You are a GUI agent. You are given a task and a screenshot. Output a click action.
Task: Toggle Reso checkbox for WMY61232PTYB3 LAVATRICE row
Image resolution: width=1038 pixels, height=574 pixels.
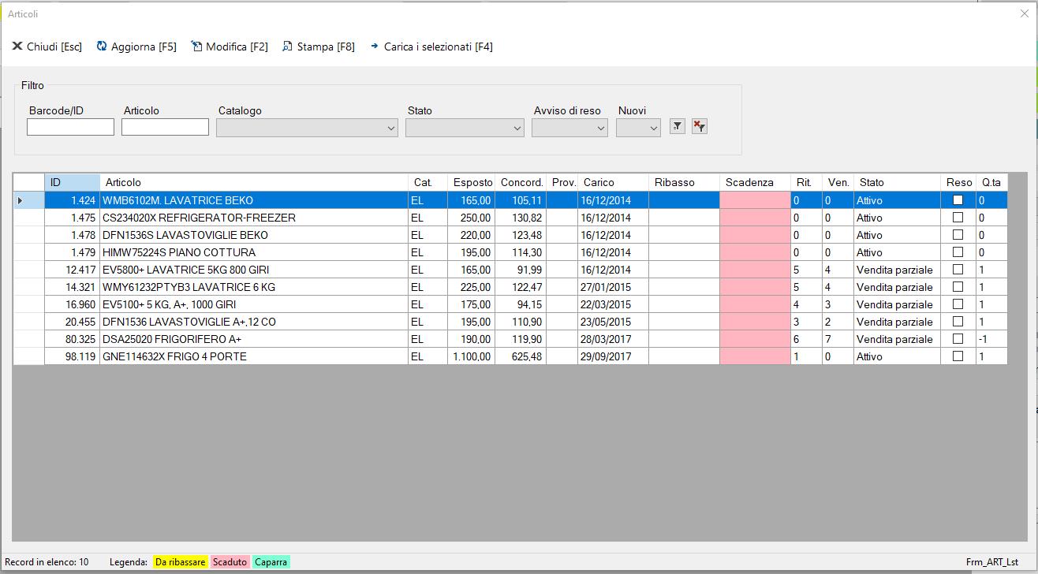point(958,287)
